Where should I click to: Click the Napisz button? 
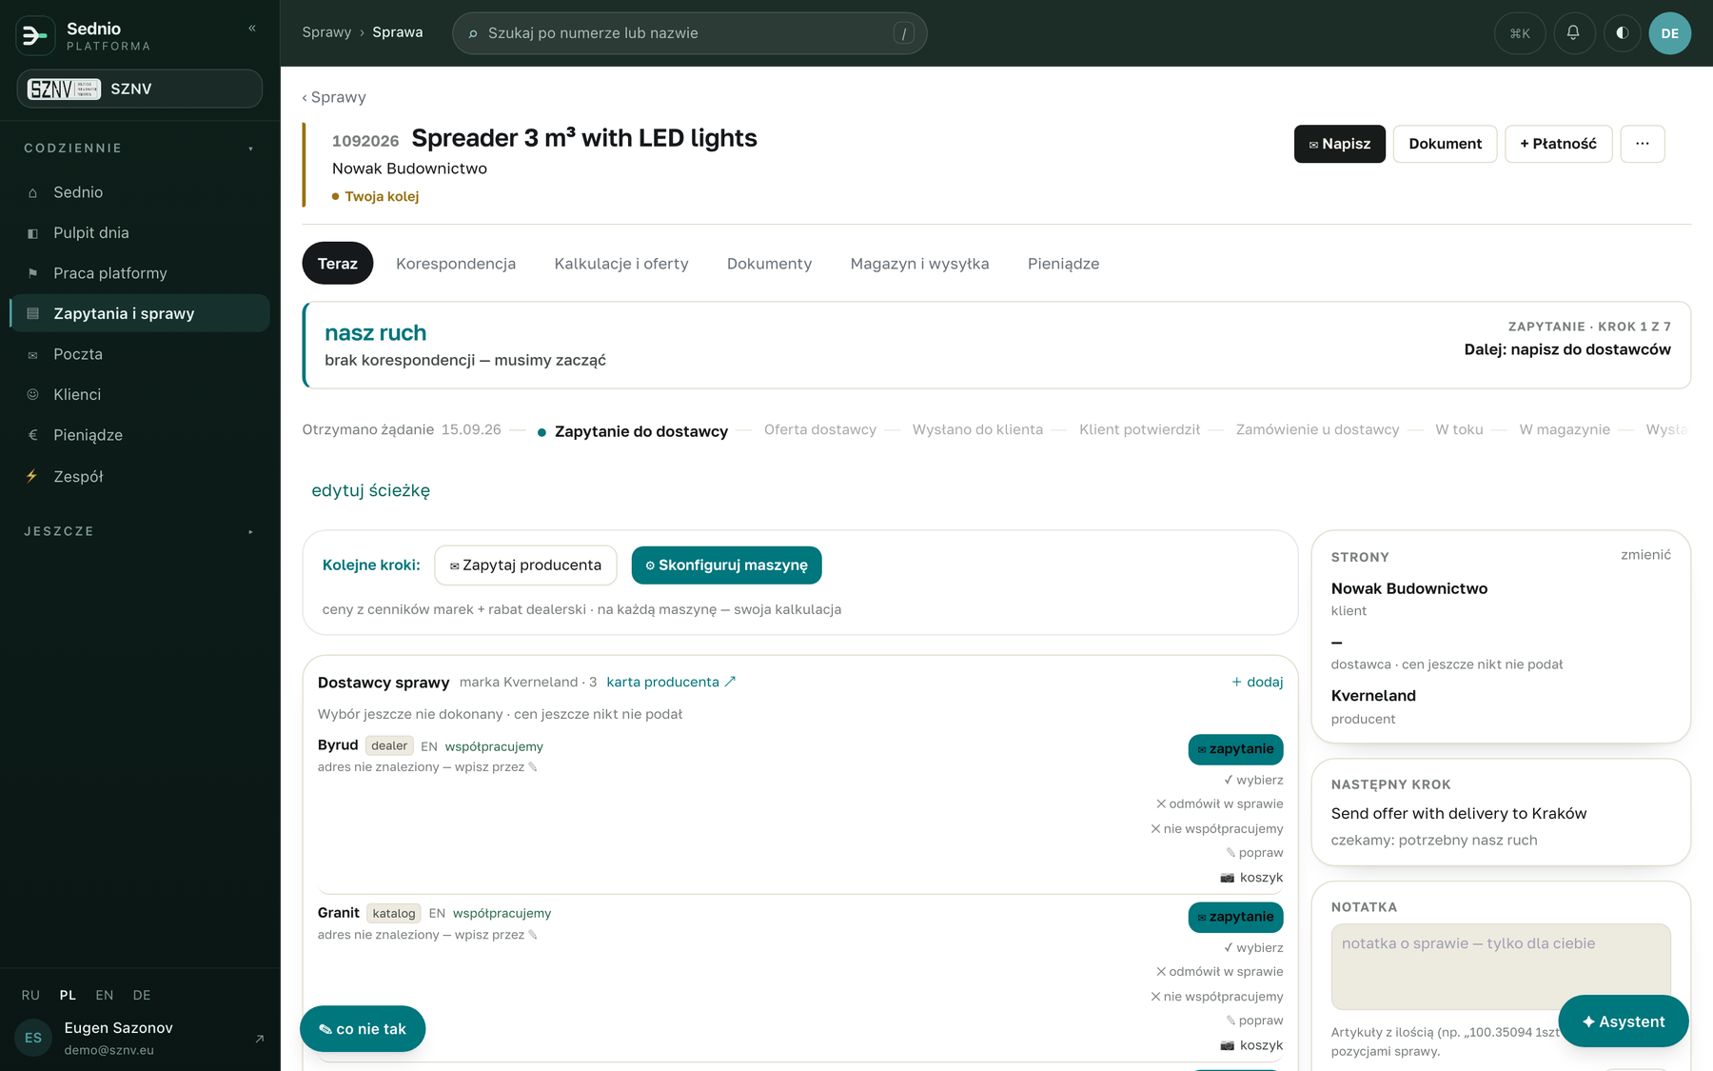coord(1339,144)
